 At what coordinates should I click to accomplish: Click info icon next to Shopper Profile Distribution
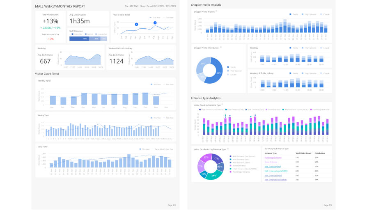click(220, 47)
